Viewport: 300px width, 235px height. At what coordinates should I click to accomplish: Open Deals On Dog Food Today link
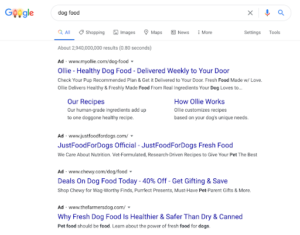tap(142, 181)
